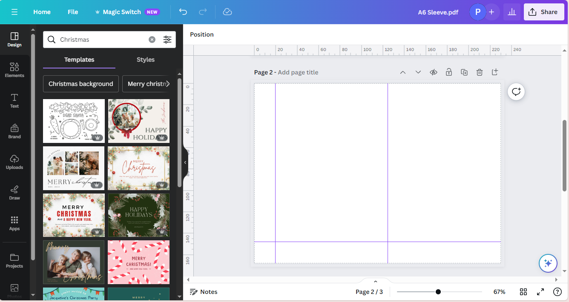
Task: Click the Share button
Action: click(x=544, y=12)
